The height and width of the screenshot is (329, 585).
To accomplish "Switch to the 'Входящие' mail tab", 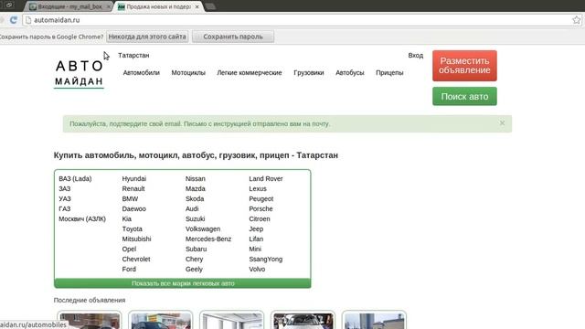I will pos(69,6).
